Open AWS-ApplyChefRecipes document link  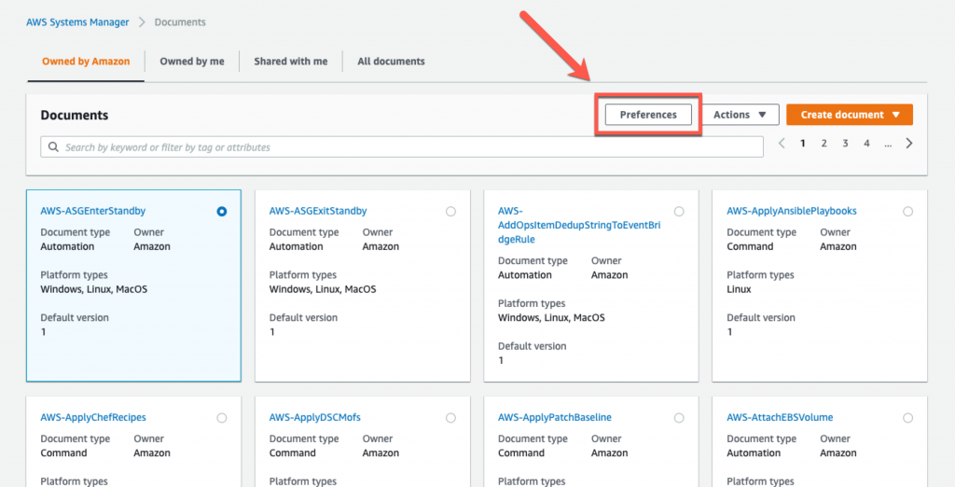click(93, 418)
